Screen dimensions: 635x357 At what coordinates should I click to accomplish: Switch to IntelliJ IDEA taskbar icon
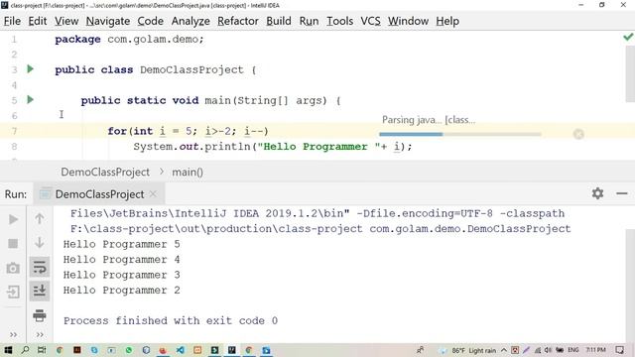pyautogui.click(x=231, y=350)
